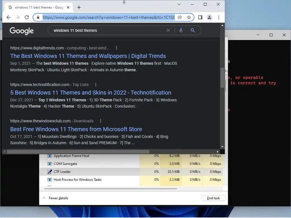Click the thewindowsclub.com URL breadcrumb
The image size is (291, 218).
pos(52,121)
